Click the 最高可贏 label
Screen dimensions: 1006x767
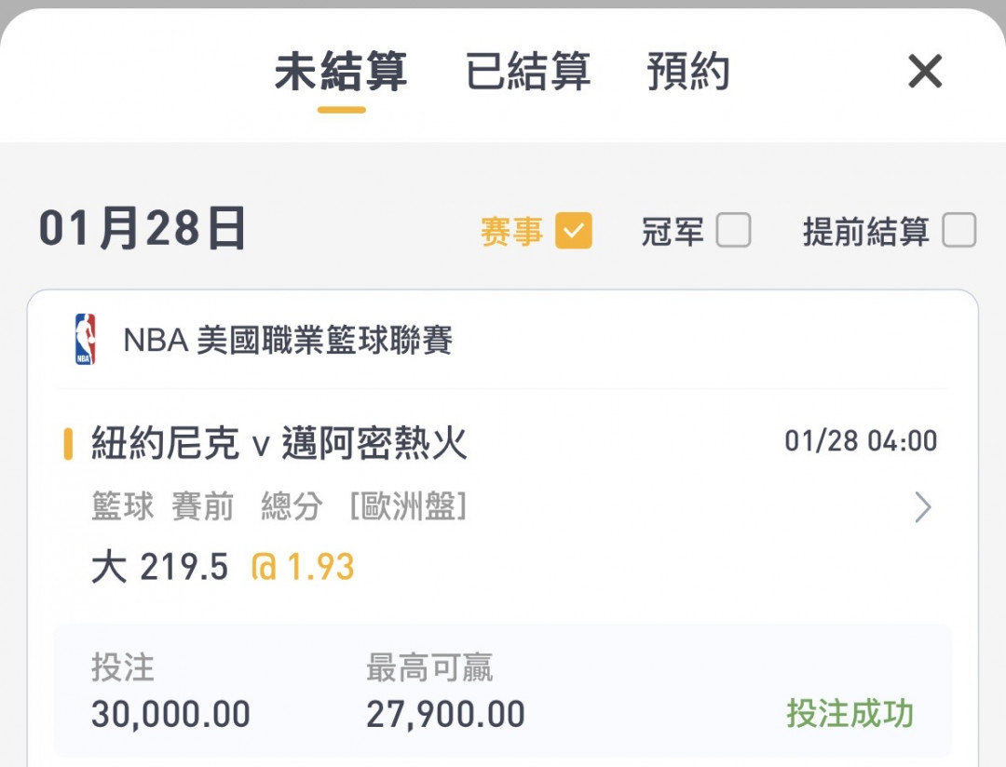pyautogui.click(x=429, y=667)
